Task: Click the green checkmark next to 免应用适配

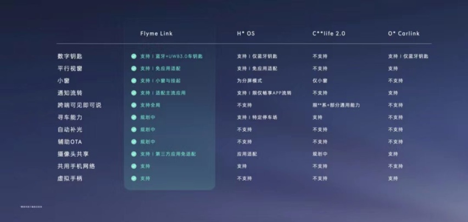Action: tap(133, 68)
